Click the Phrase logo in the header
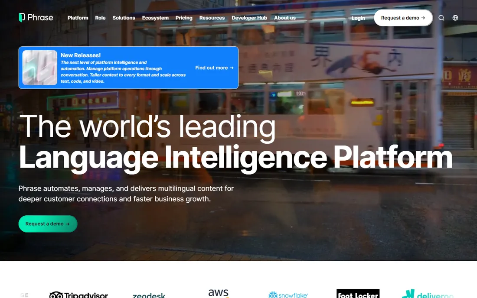477x298 pixels. pyautogui.click(x=36, y=18)
